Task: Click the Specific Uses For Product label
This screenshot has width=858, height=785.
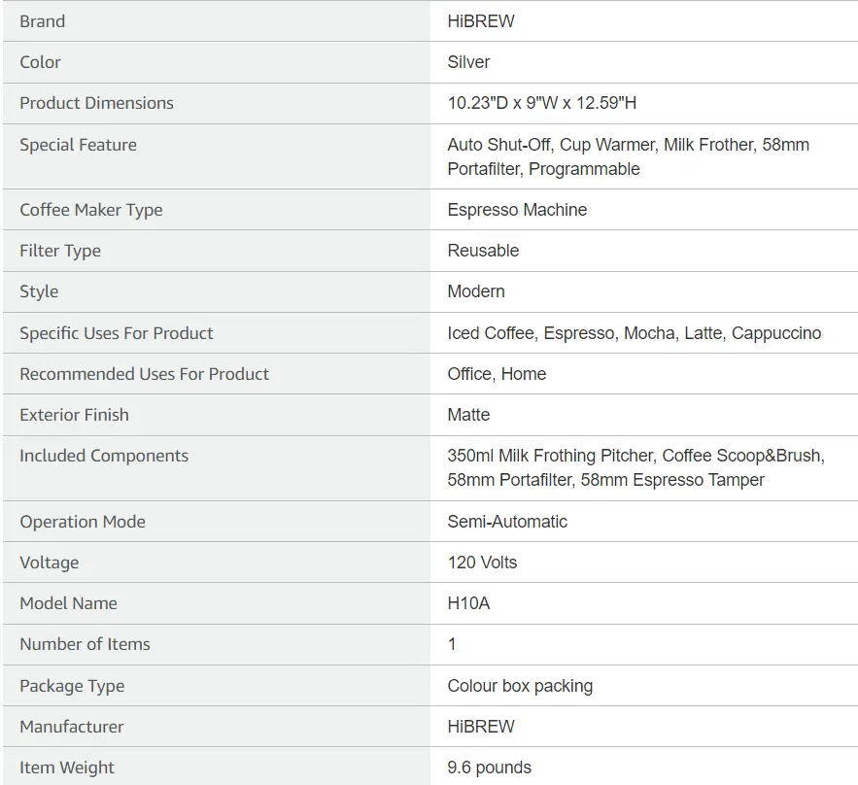Action: pyautogui.click(x=116, y=333)
